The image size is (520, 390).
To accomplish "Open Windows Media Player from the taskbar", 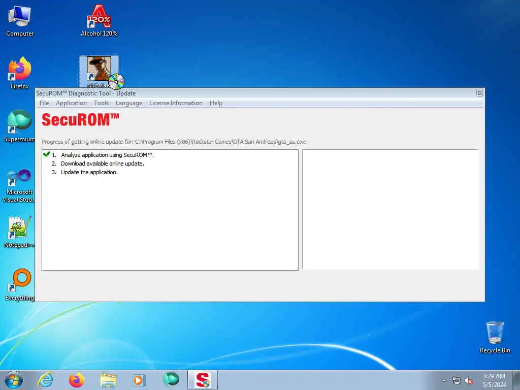I will click(x=138, y=380).
